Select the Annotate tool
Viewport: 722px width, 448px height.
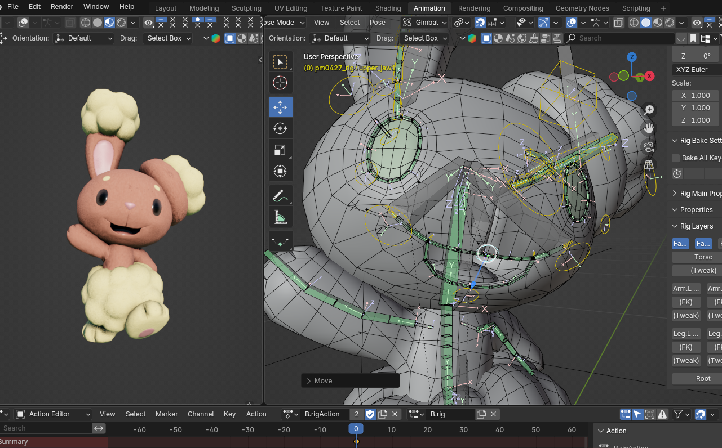(280, 195)
